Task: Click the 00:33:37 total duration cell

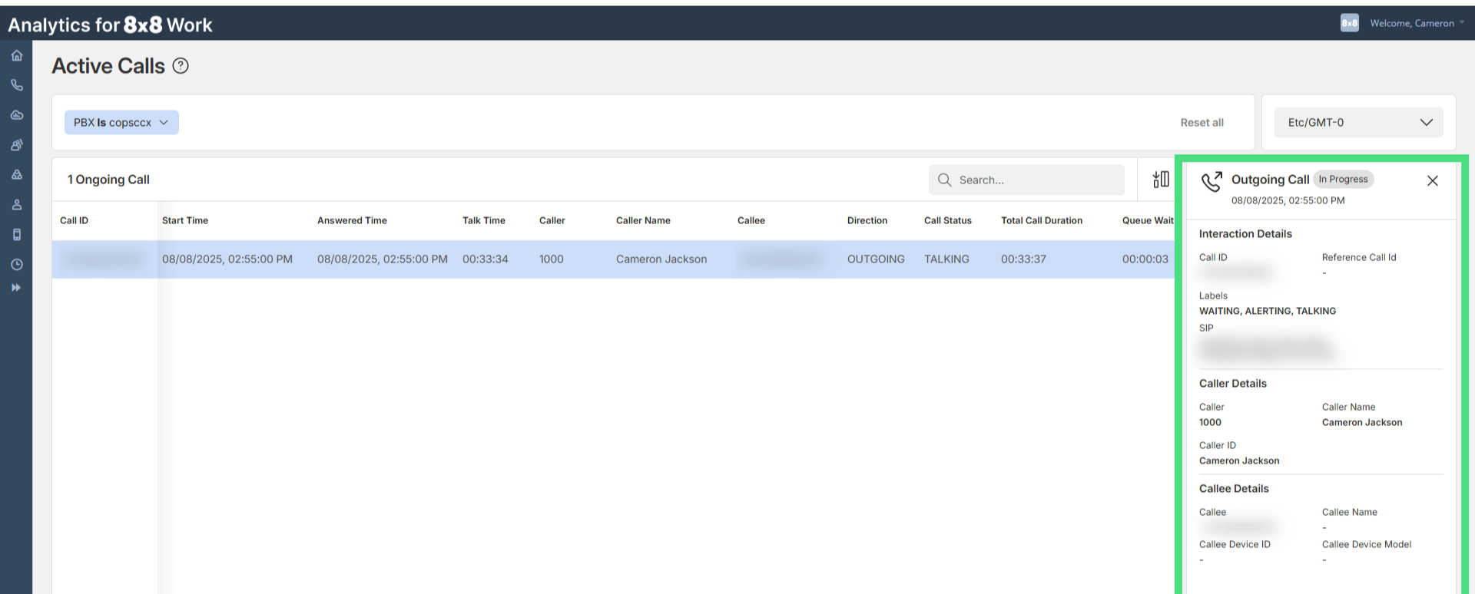Action: (x=1023, y=259)
